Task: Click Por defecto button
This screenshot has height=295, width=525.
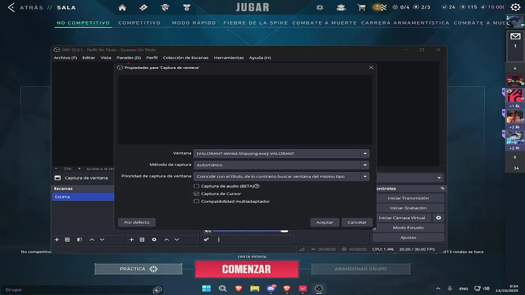Action: point(137,222)
